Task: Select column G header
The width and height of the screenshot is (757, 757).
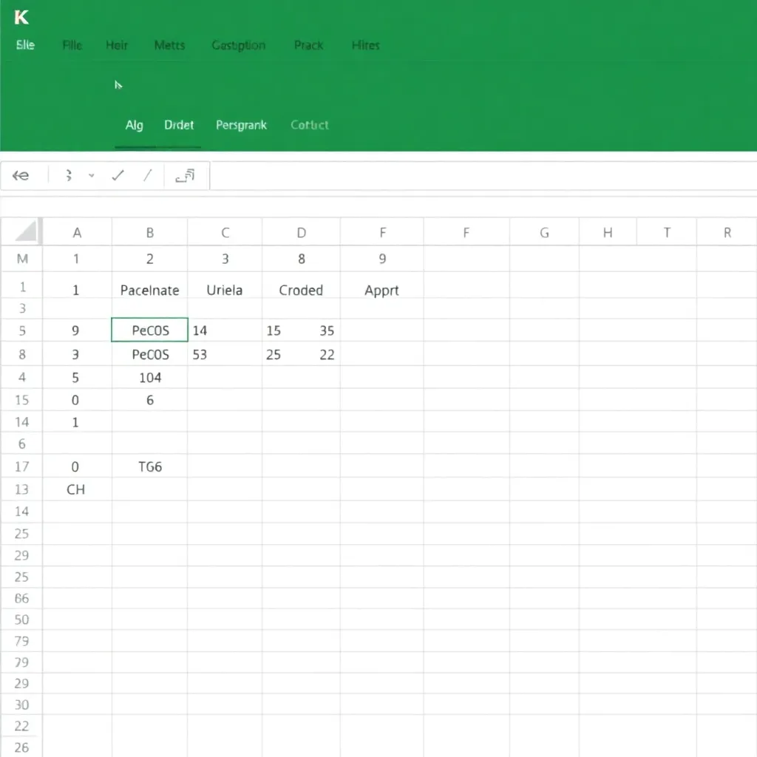Action: (544, 232)
